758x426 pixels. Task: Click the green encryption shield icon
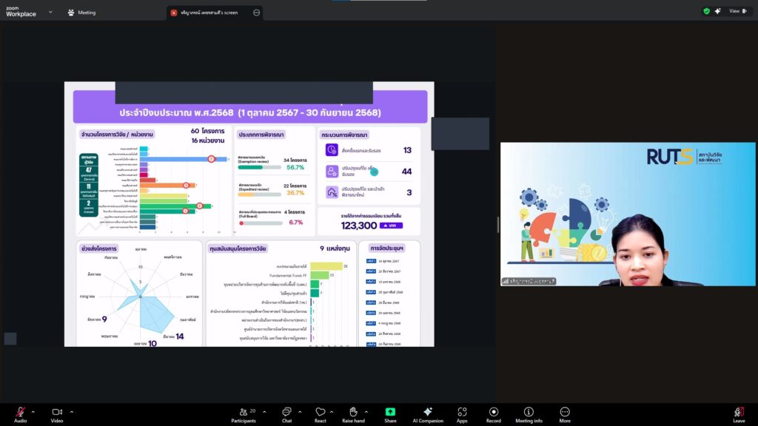pyautogui.click(x=706, y=11)
